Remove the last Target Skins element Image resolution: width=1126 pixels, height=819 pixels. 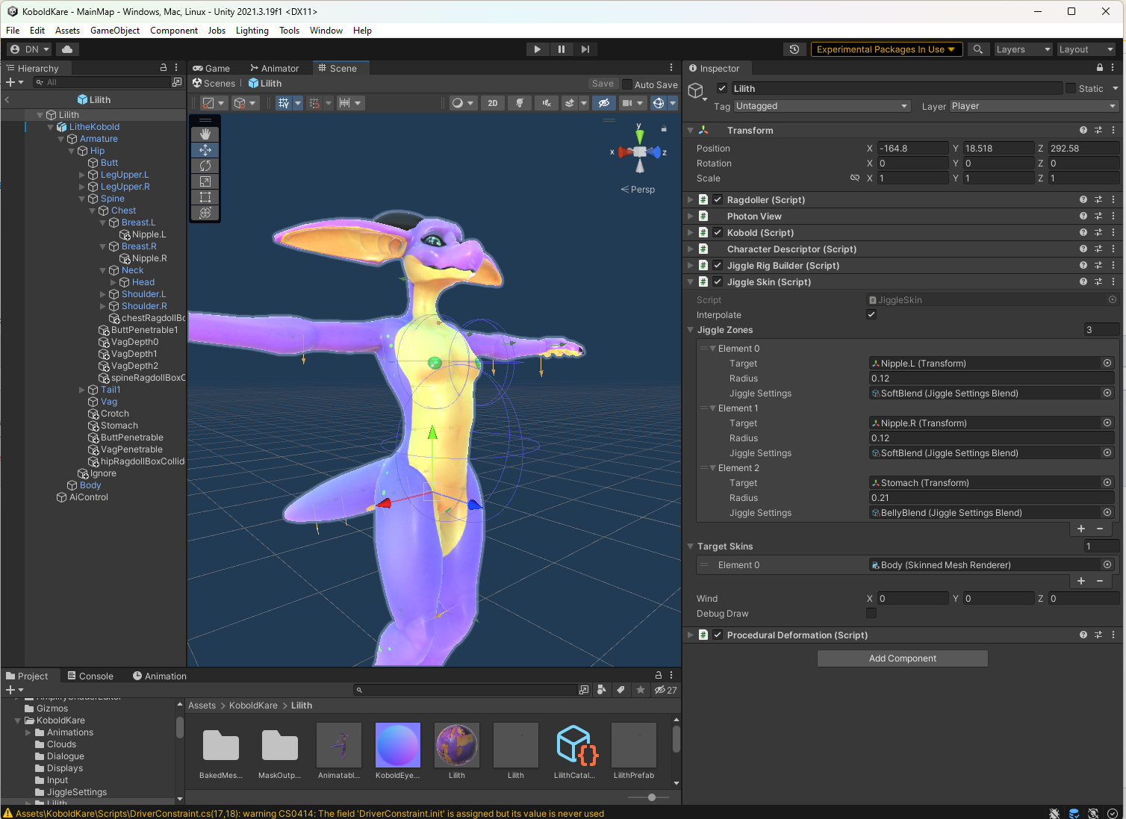point(1100,581)
